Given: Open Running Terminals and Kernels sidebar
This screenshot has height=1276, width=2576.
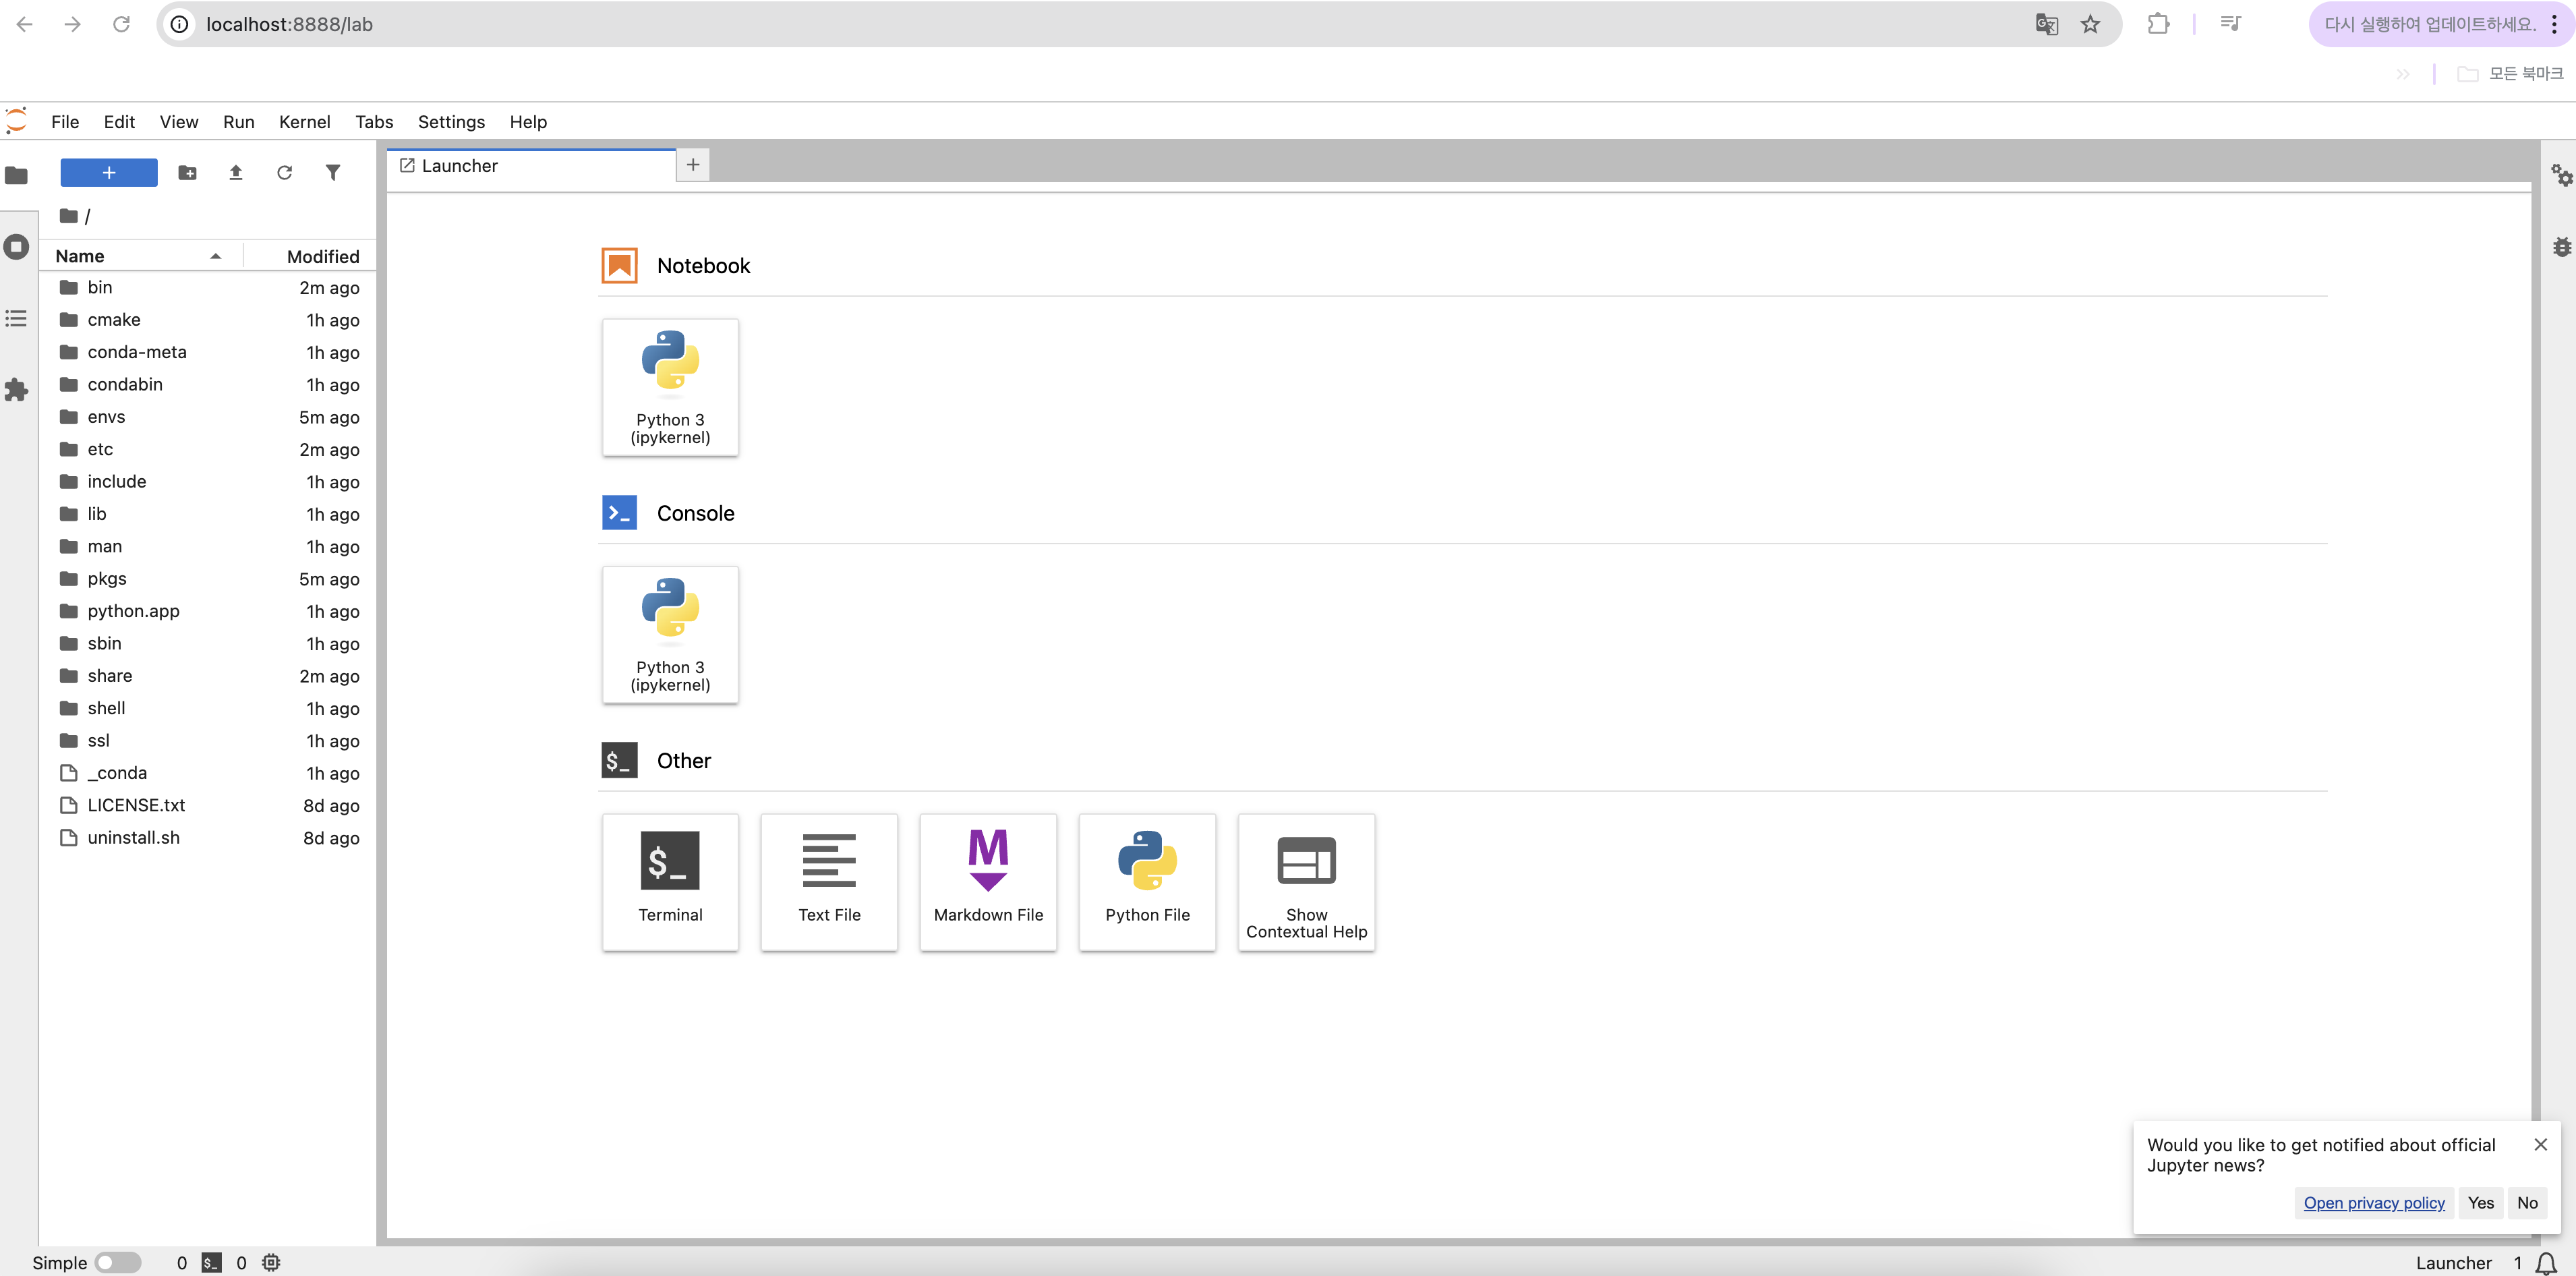Looking at the screenshot, I should [x=17, y=247].
